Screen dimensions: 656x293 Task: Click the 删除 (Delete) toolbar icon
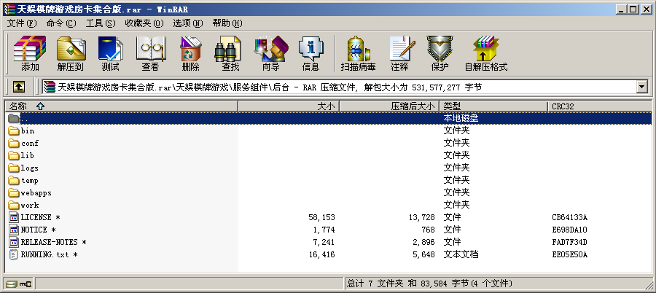(190, 53)
